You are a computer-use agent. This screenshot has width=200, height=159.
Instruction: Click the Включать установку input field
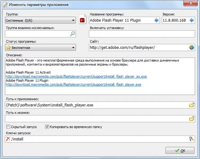[142, 34]
